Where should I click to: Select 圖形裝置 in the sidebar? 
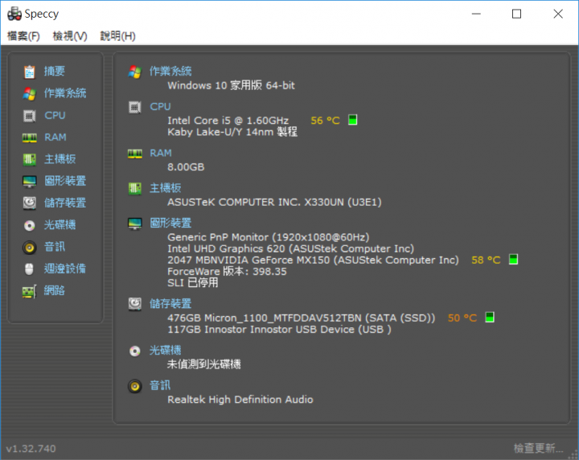click(x=65, y=181)
